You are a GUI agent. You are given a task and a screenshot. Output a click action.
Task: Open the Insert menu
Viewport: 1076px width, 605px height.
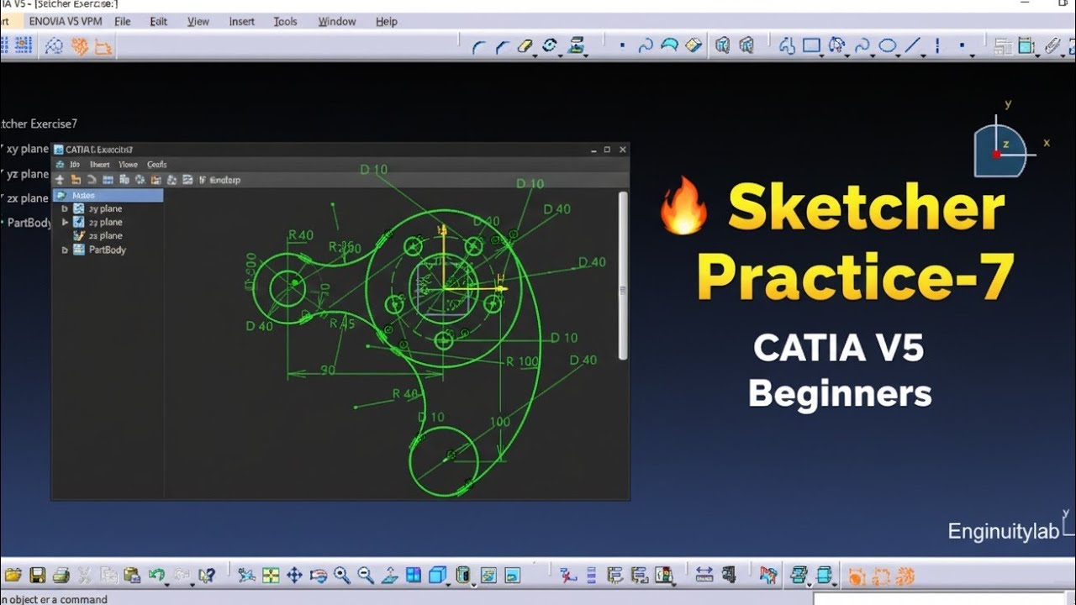pyautogui.click(x=241, y=21)
